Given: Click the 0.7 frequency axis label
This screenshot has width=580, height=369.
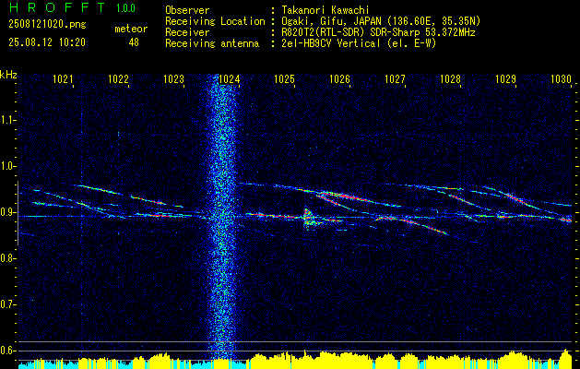Looking at the screenshot, I should pos(7,304).
